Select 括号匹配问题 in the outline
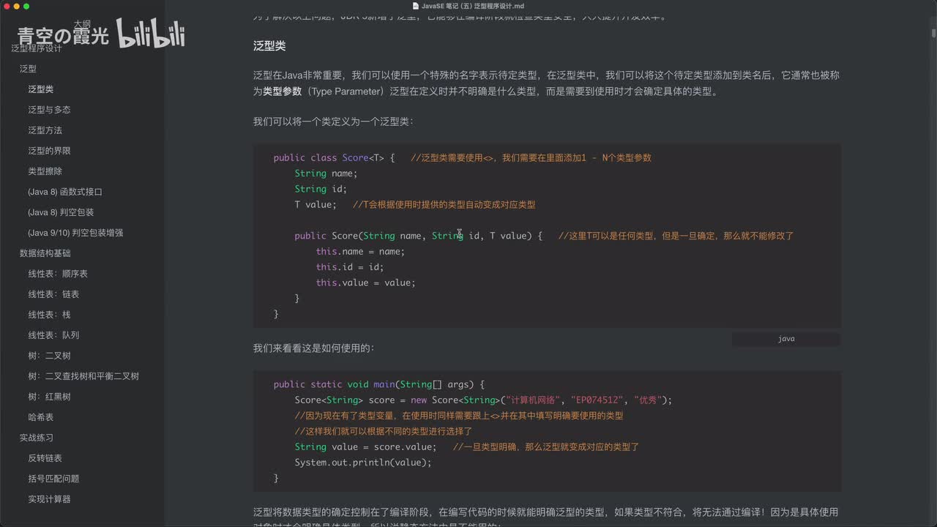Viewport: 937px width, 527px height. pos(53,479)
